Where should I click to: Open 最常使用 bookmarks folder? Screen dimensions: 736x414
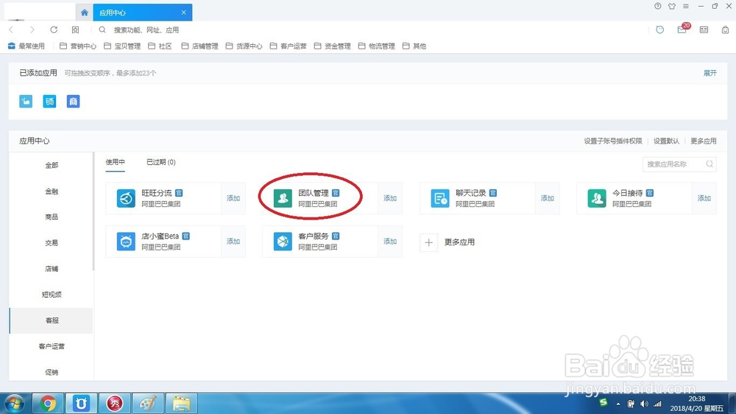coord(26,46)
